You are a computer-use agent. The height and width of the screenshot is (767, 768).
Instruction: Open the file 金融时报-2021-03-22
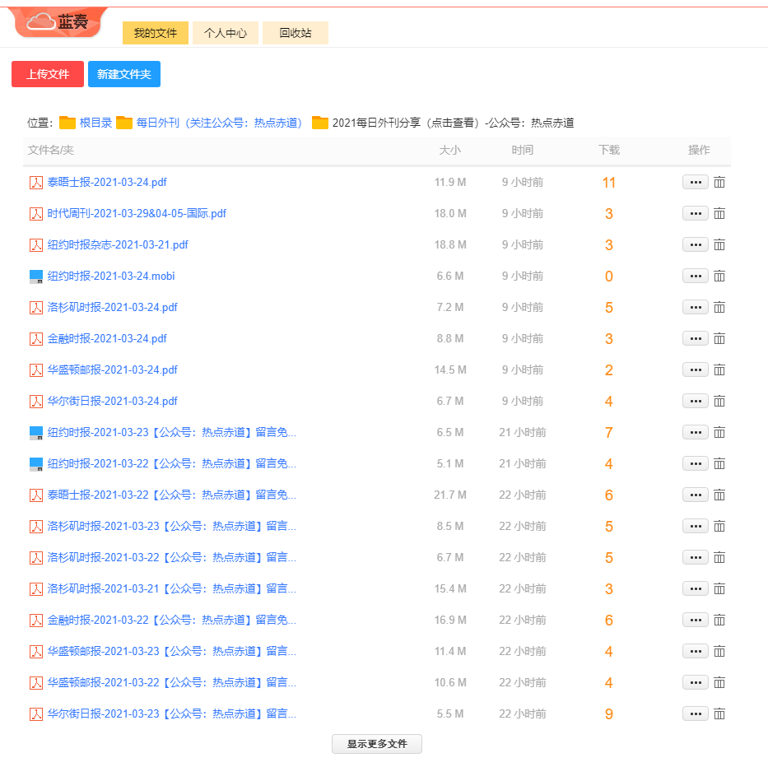[172, 620]
